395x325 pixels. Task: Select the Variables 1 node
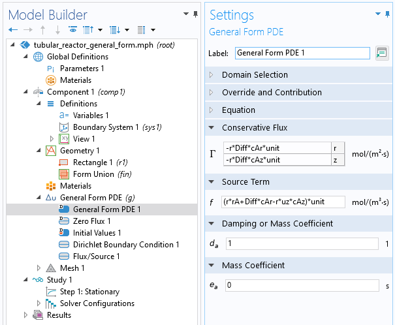pos(91,116)
